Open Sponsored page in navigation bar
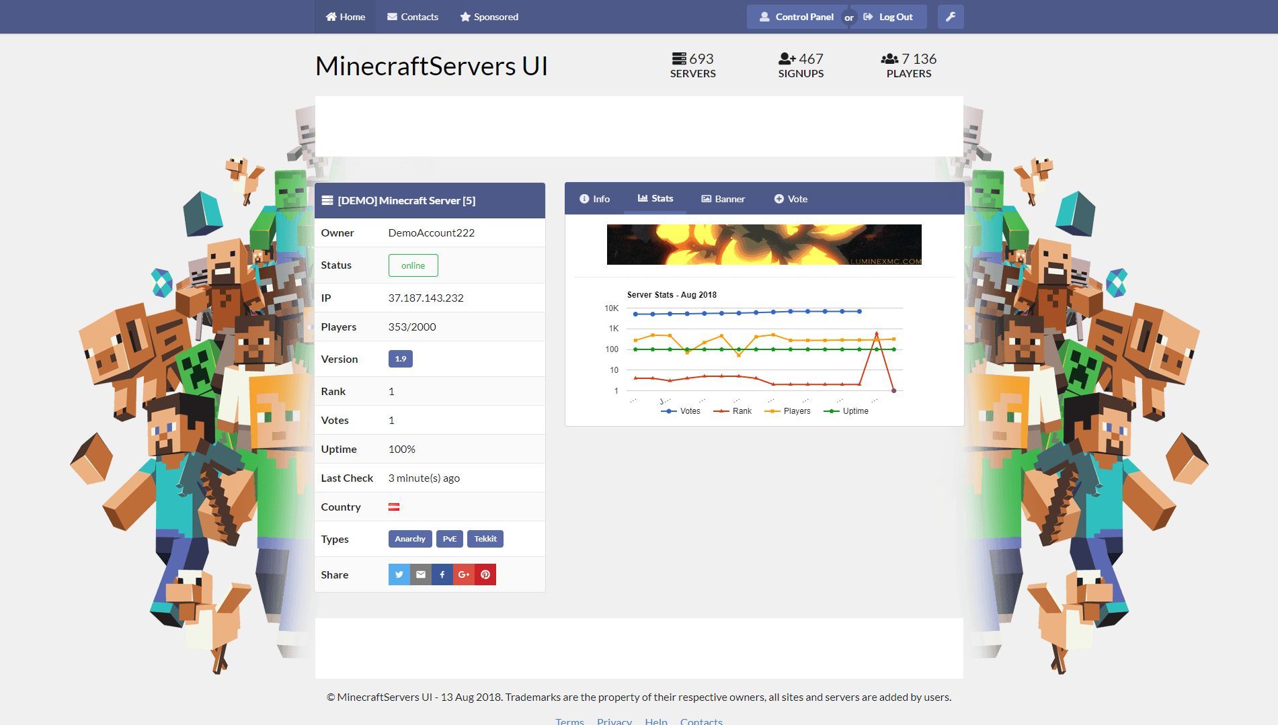 (x=489, y=17)
